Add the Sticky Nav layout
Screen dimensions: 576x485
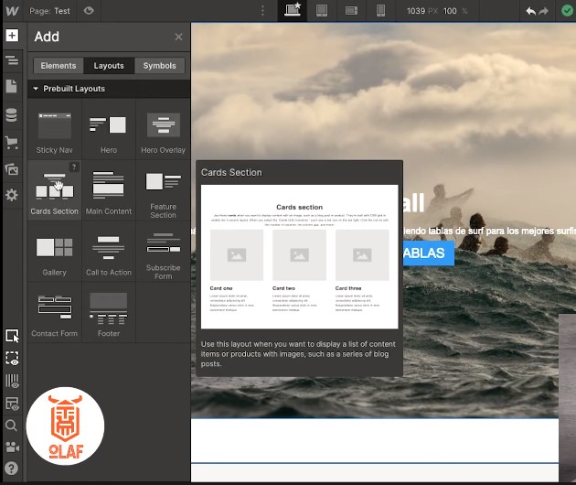coord(54,129)
